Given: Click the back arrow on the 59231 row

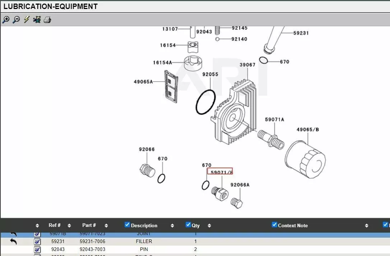Looking at the screenshot, I should point(13,241).
